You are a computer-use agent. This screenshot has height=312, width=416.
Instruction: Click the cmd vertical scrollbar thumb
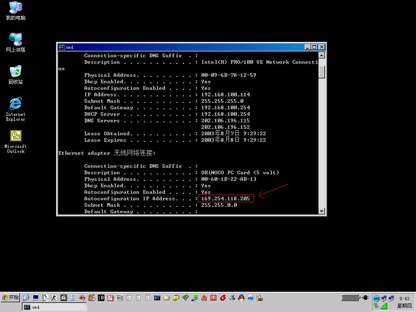[x=322, y=71]
